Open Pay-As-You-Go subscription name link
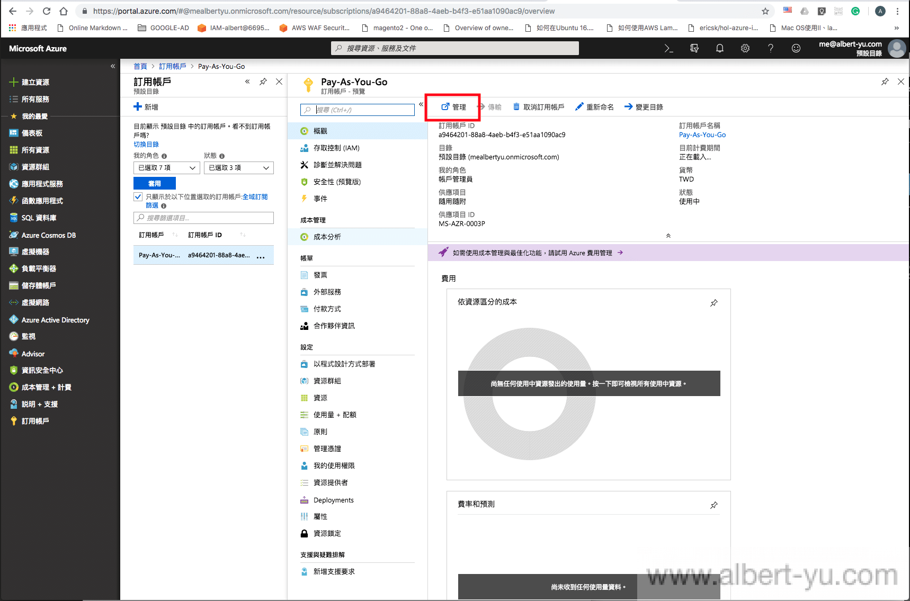 (x=702, y=135)
